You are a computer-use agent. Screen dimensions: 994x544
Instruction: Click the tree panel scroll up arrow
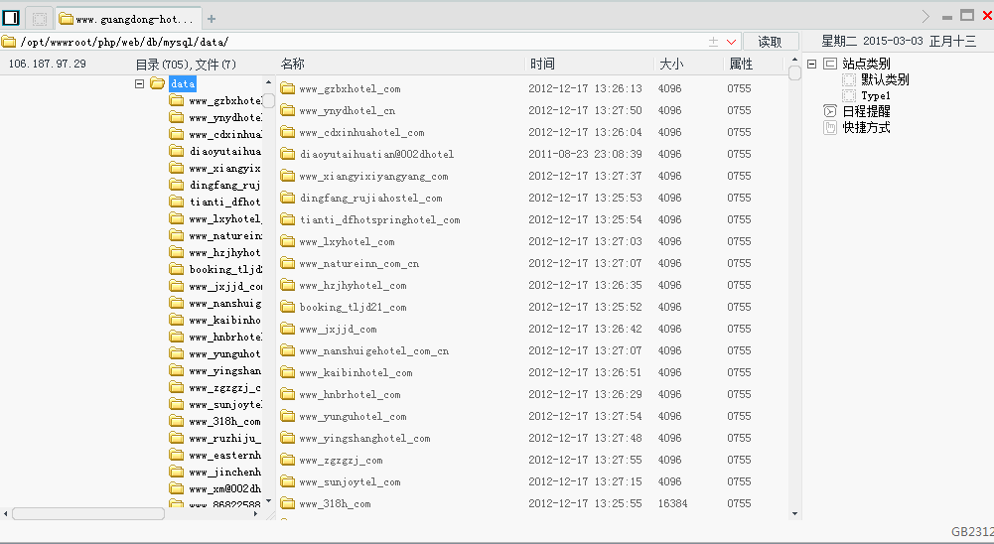[269, 82]
